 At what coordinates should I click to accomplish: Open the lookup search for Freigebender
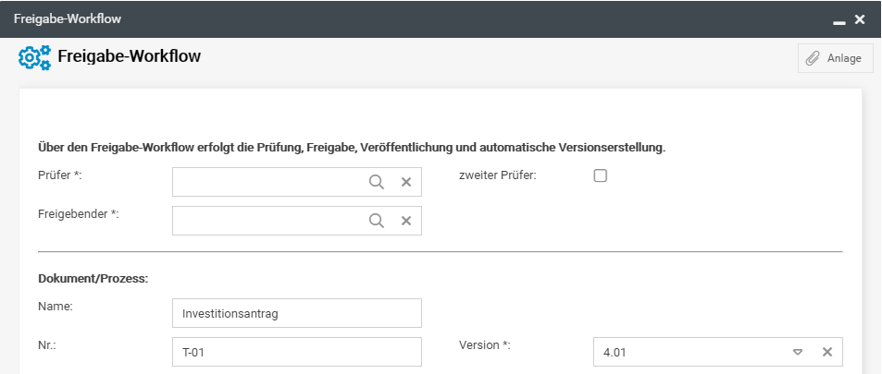[x=376, y=221]
